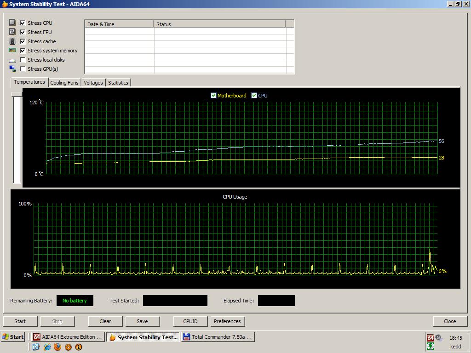Click the Start test button

pyautogui.click(x=20, y=321)
